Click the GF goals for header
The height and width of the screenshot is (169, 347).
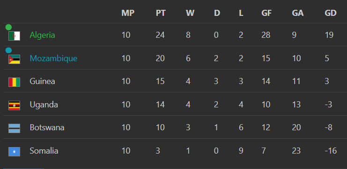point(266,13)
